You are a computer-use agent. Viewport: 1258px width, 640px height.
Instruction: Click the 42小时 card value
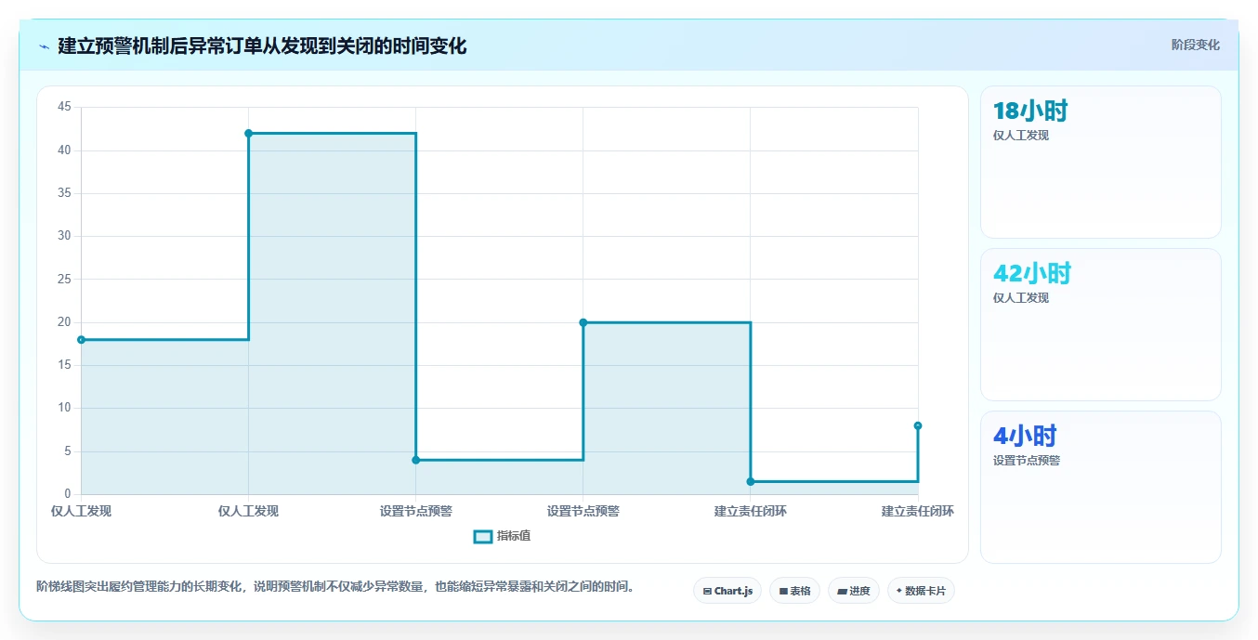pos(1032,274)
